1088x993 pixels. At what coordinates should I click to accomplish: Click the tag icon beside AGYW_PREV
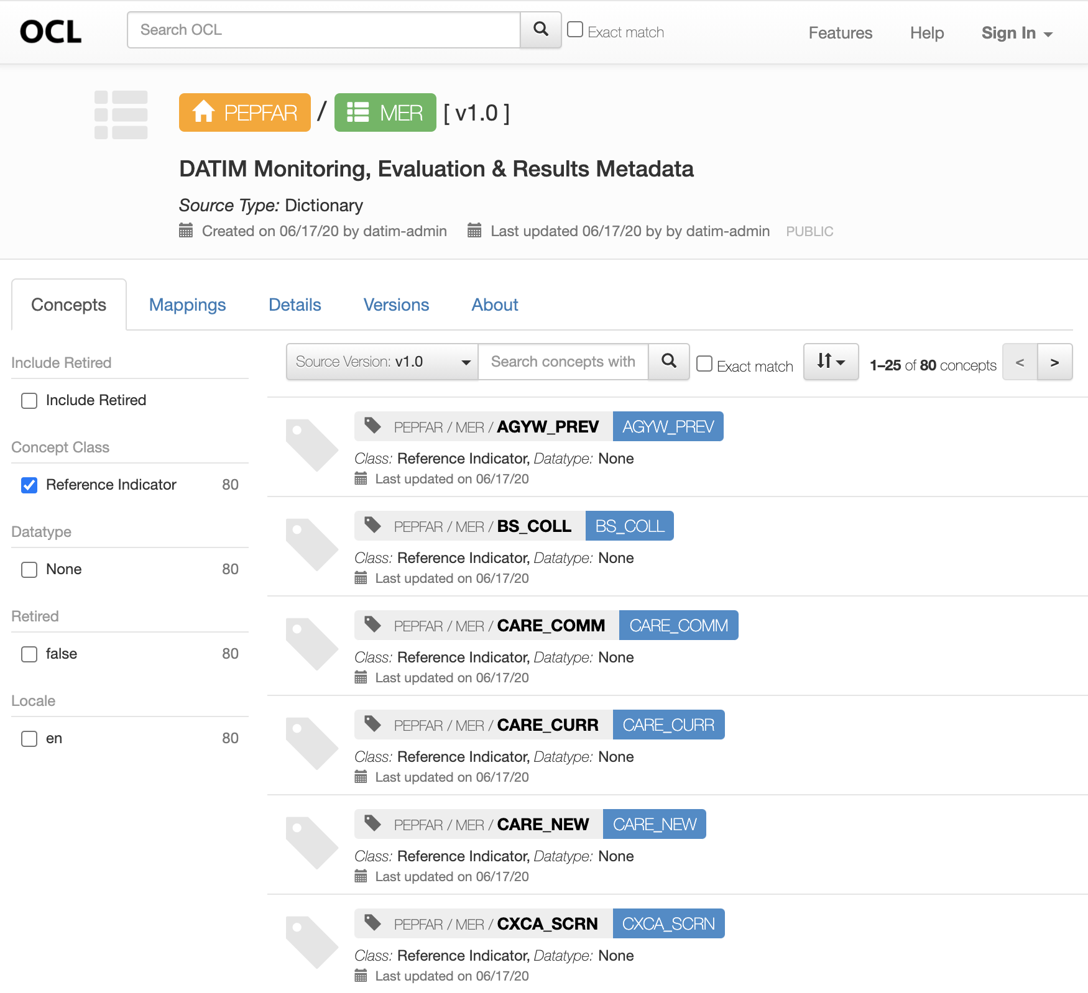click(x=372, y=426)
